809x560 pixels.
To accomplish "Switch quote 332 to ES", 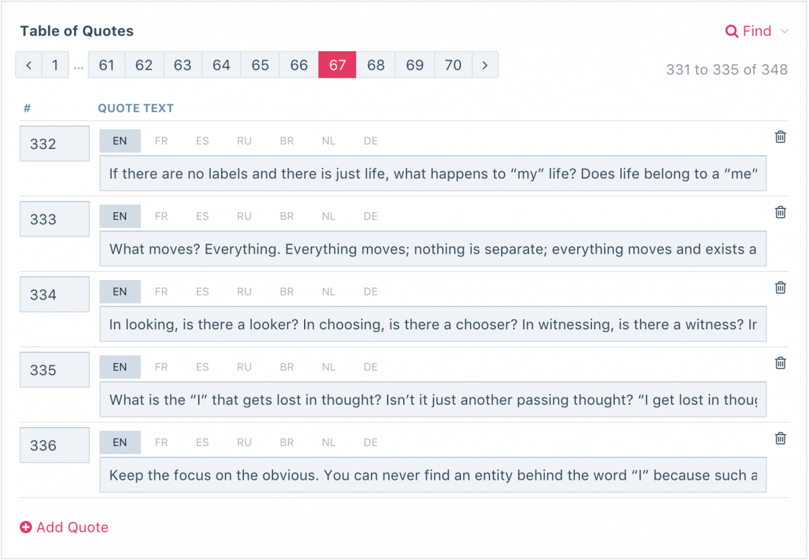I will click(x=202, y=141).
